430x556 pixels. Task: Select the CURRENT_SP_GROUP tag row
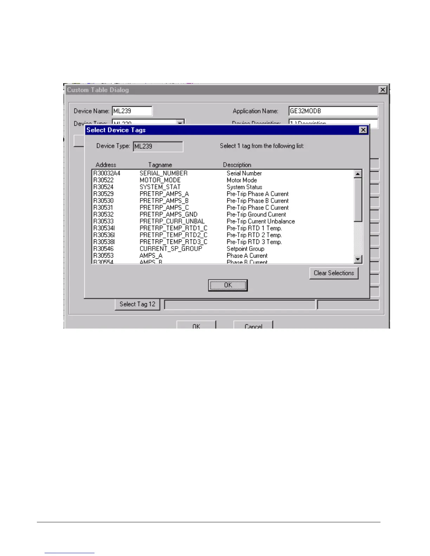pyautogui.click(x=222, y=249)
